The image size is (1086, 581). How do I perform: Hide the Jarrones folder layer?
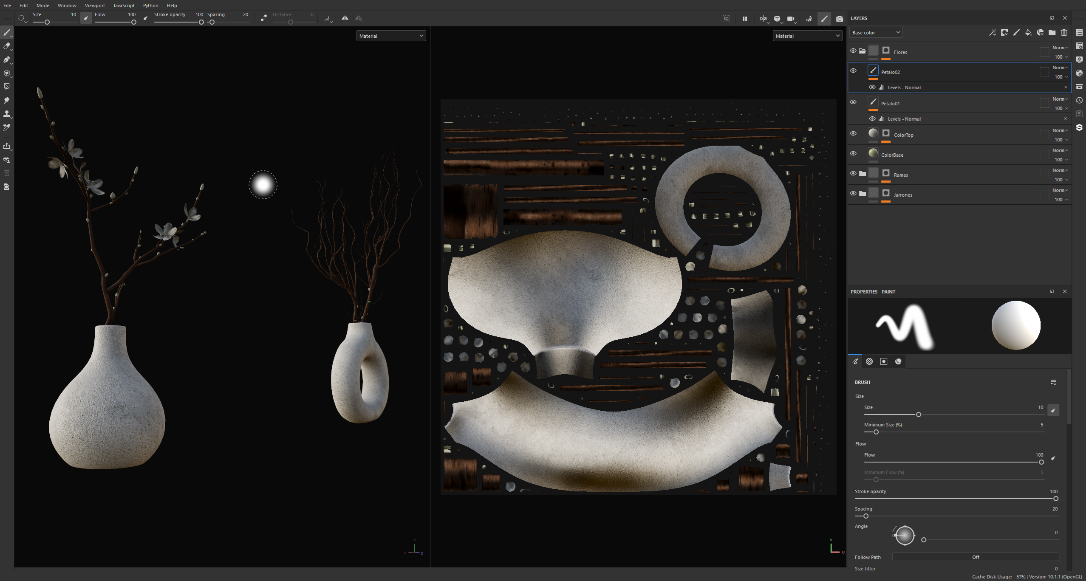pos(853,194)
